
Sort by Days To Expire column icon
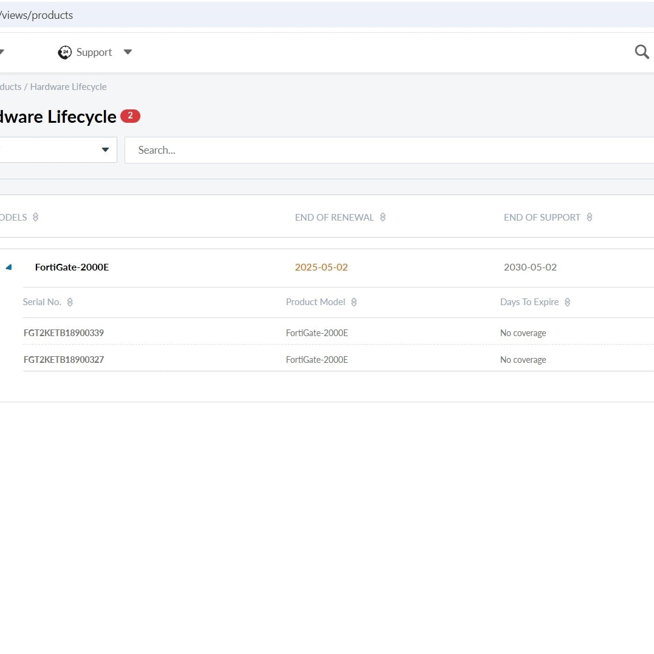(x=567, y=302)
